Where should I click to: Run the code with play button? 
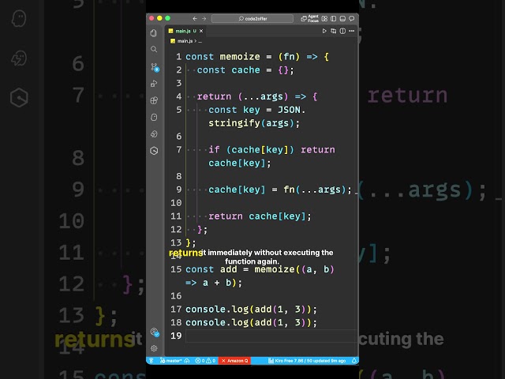[324, 31]
